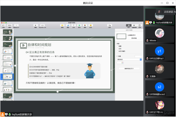The width and height of the screenshot is (176, 117).
Task: Select slide 9 thumbnail in navigator
Action: point(7,83)
